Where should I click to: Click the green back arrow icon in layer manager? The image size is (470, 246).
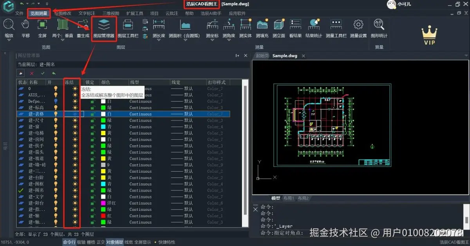[54, 73]
